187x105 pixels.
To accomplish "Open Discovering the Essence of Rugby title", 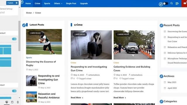I will click(41, 64).
